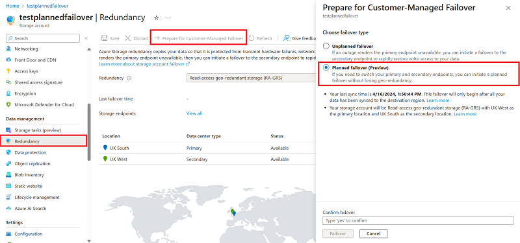
Task: Click Prepare for Customer-Managed Failover toolbar button
Action: click(199, 38)
